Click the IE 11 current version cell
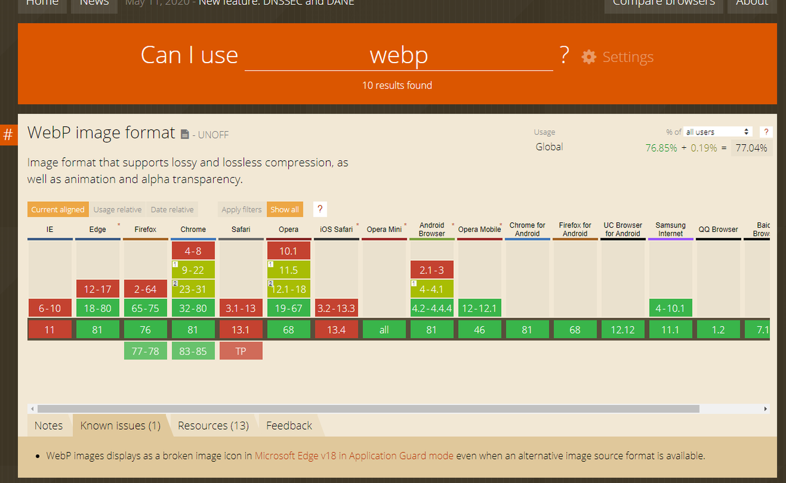 [50, 330]
